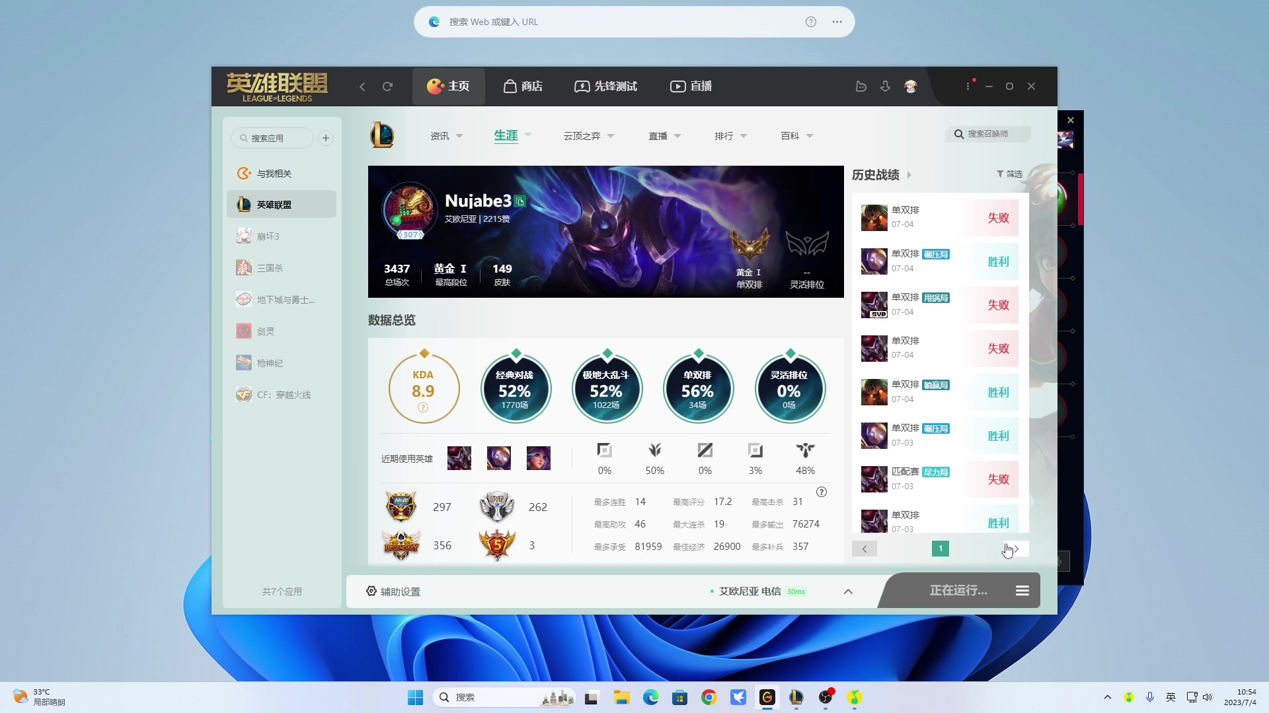This screenshot has height=713, width=1269.
Task: Click first recent champion thumbnail
Action: point(459,458)
